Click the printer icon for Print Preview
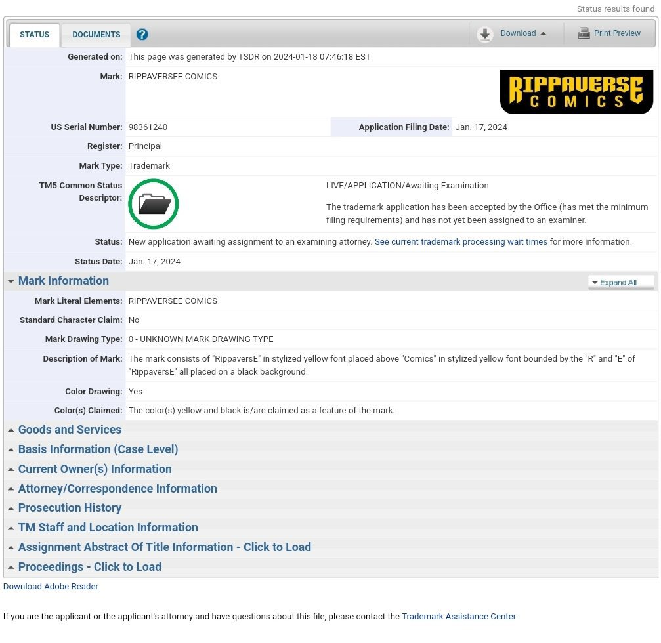Image resolution: width=661 pixels, height=643 pixels. tap(584, 33)
